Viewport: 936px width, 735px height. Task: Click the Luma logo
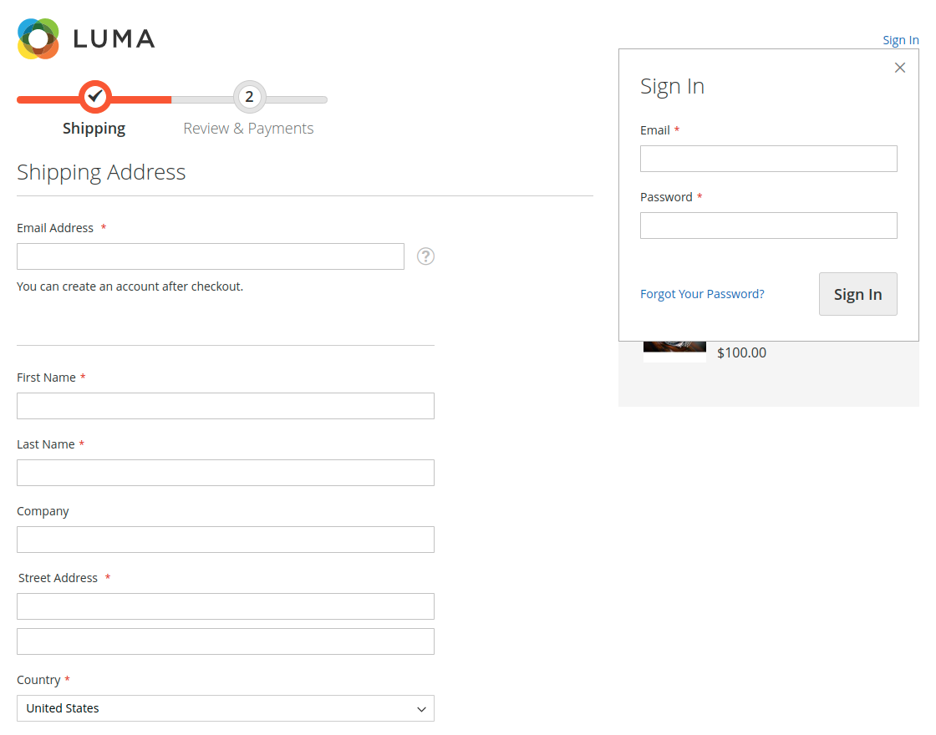(x=85, y=38)
